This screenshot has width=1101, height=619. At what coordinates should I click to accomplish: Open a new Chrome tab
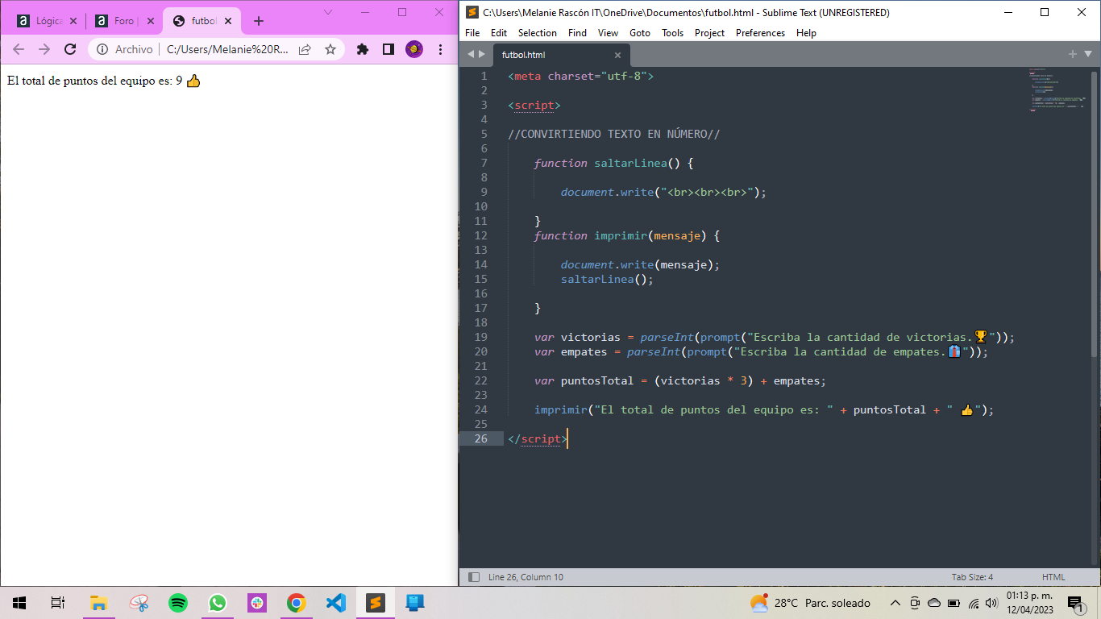click(259, 21)
